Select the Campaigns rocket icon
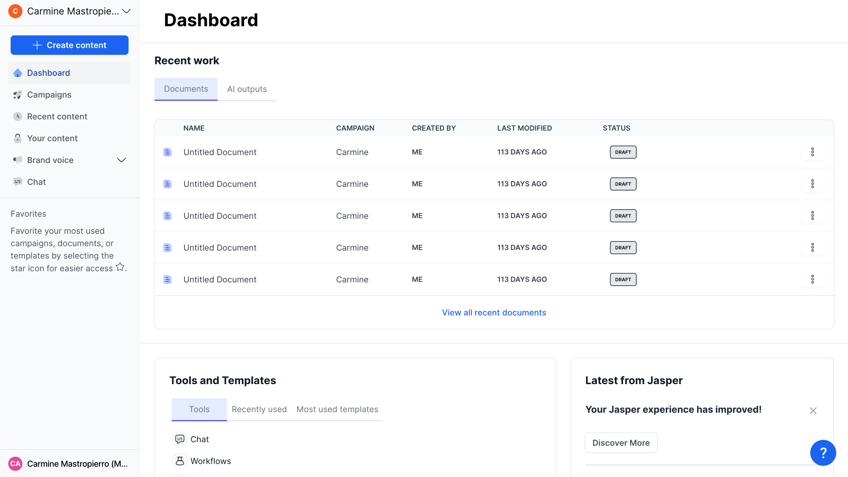Image resolution: width=848 pixels, height=477 pixels. [x=17, y=94]
